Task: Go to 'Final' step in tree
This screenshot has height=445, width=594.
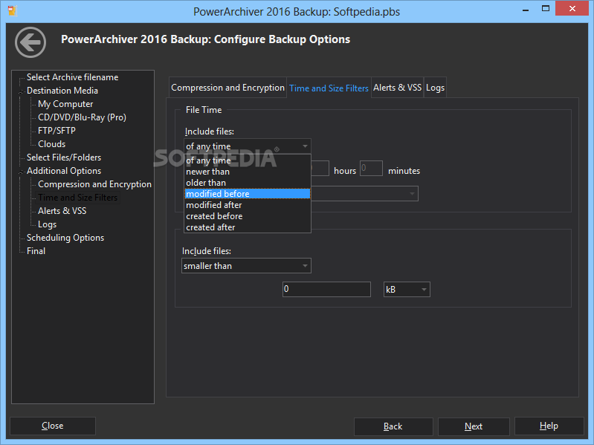Action: click(x=36, y=251)
